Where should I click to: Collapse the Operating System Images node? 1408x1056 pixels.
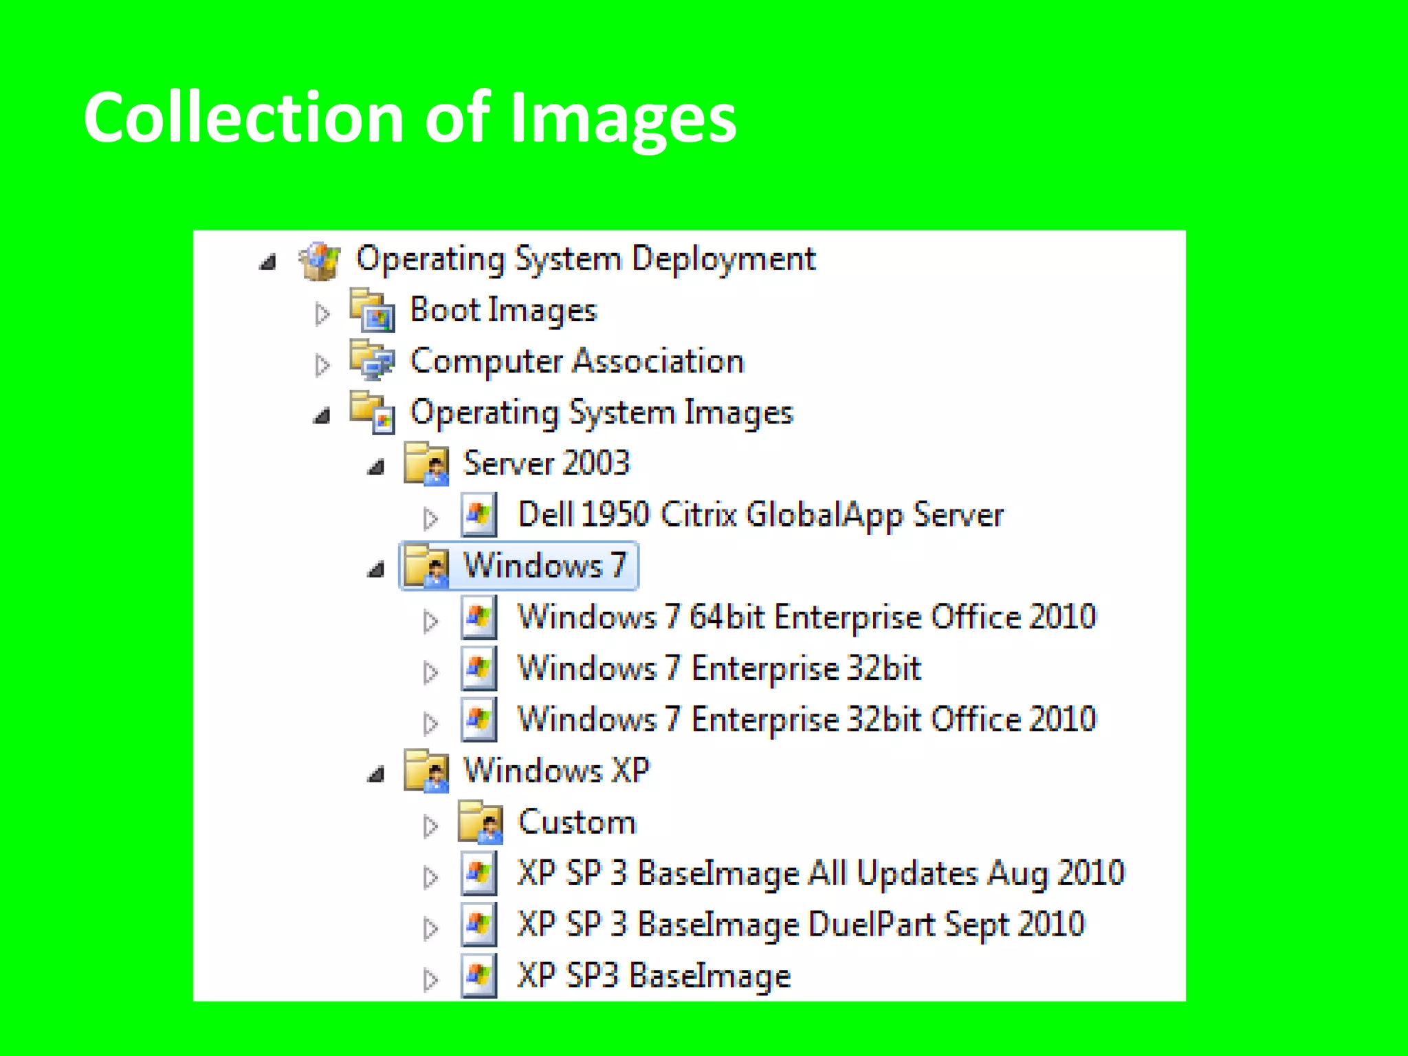coord(322,415)
